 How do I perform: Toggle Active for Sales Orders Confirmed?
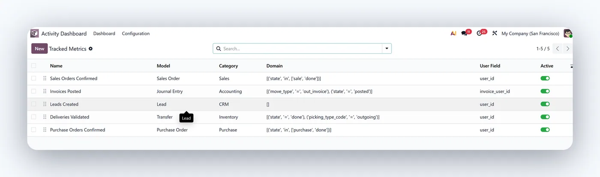coord(545,79)
